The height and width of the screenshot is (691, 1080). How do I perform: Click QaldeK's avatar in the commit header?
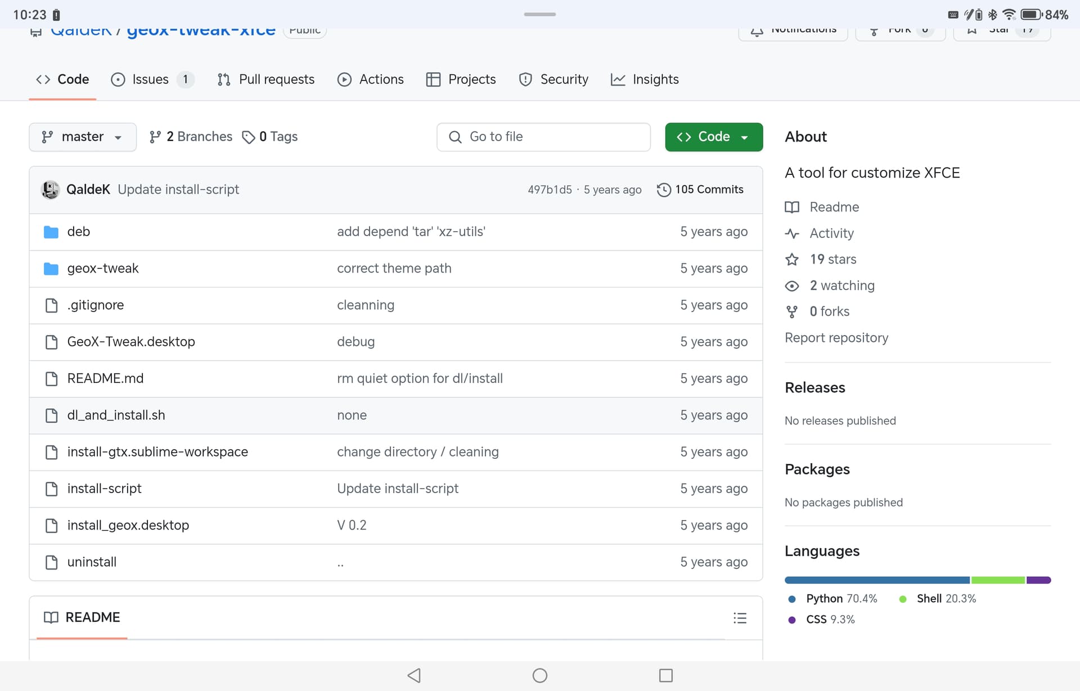[51, 189]
